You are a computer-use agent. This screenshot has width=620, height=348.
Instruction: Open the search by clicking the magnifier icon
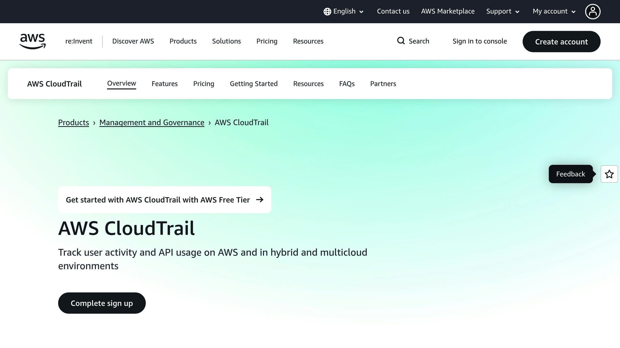pos(401,41)
